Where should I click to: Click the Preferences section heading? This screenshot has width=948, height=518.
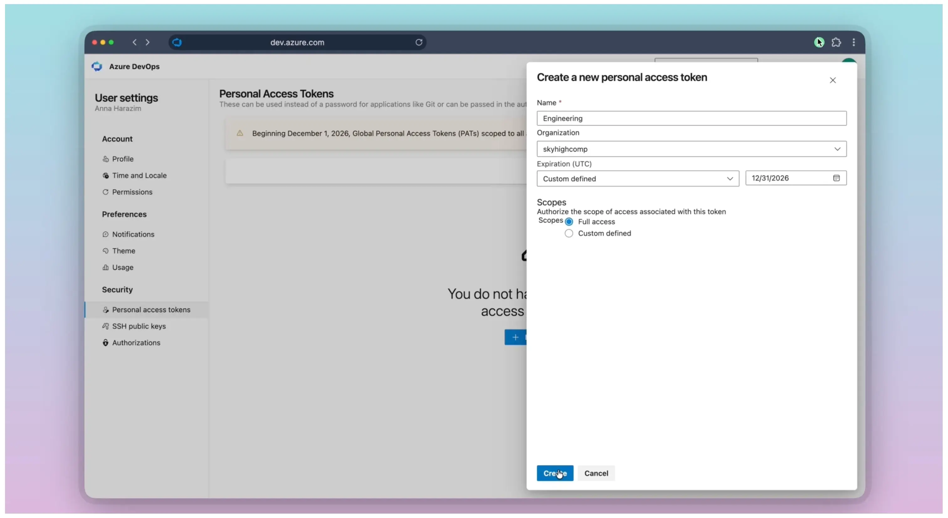click(x=124, y=214)
